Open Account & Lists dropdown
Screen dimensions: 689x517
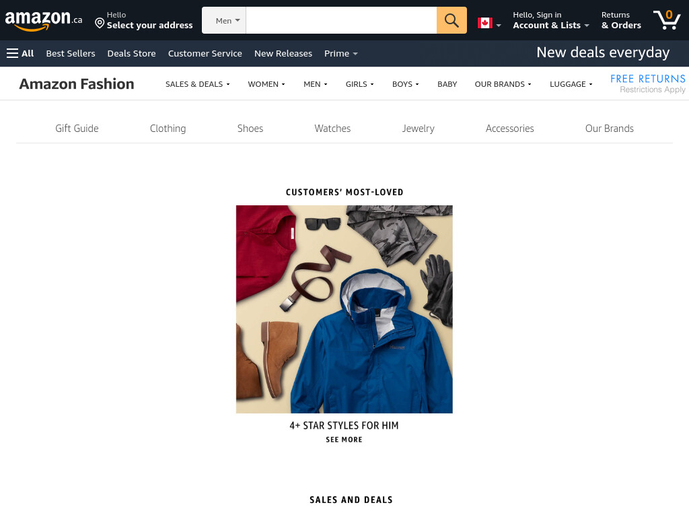click(x=551, y=20)
